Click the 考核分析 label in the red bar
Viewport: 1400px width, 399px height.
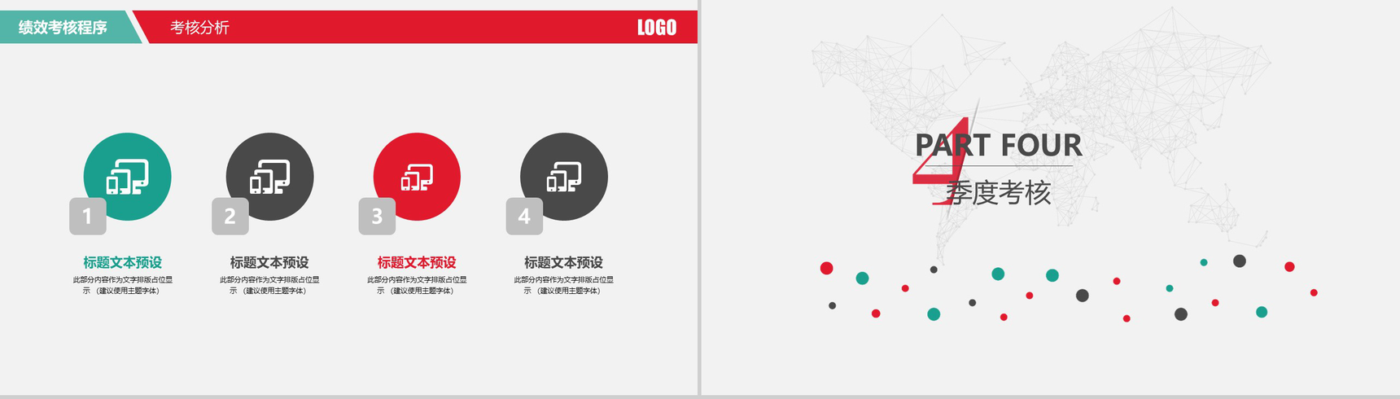click(x=199, y=28)
